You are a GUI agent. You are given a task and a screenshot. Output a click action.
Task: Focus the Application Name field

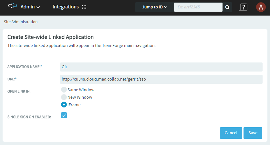tap(161, 67)
